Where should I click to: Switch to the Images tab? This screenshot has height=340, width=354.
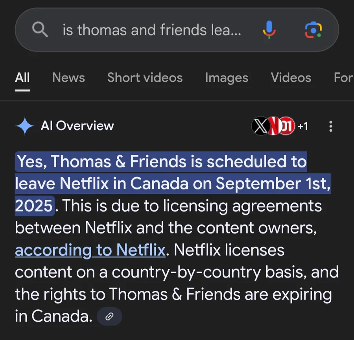227,78
